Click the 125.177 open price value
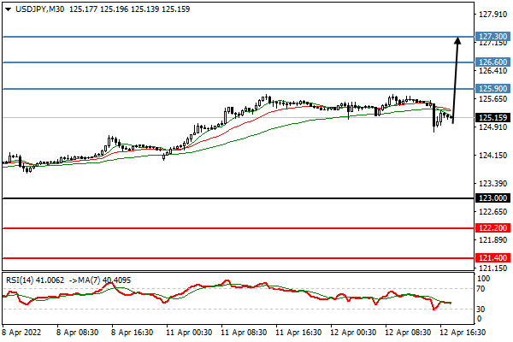513x342 pixels. click(x=84, y=9)
